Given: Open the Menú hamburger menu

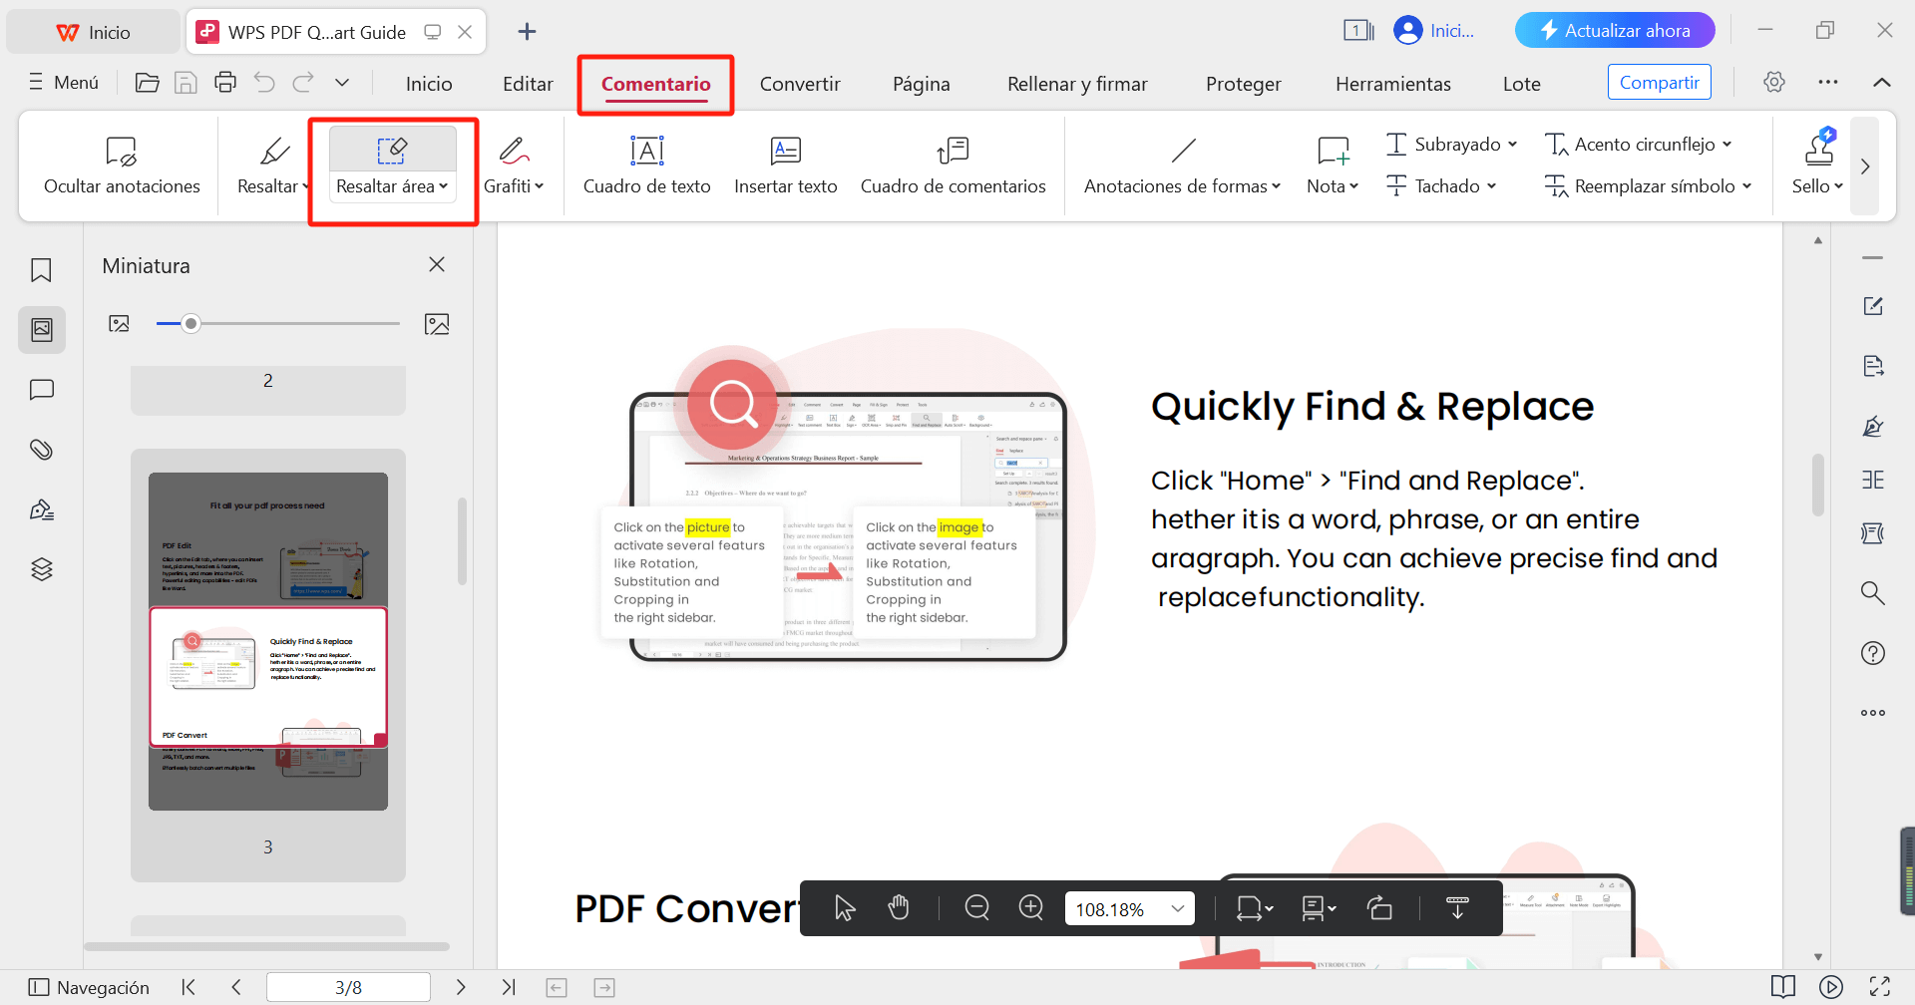Looking at the screenshot, I should 64,83.
